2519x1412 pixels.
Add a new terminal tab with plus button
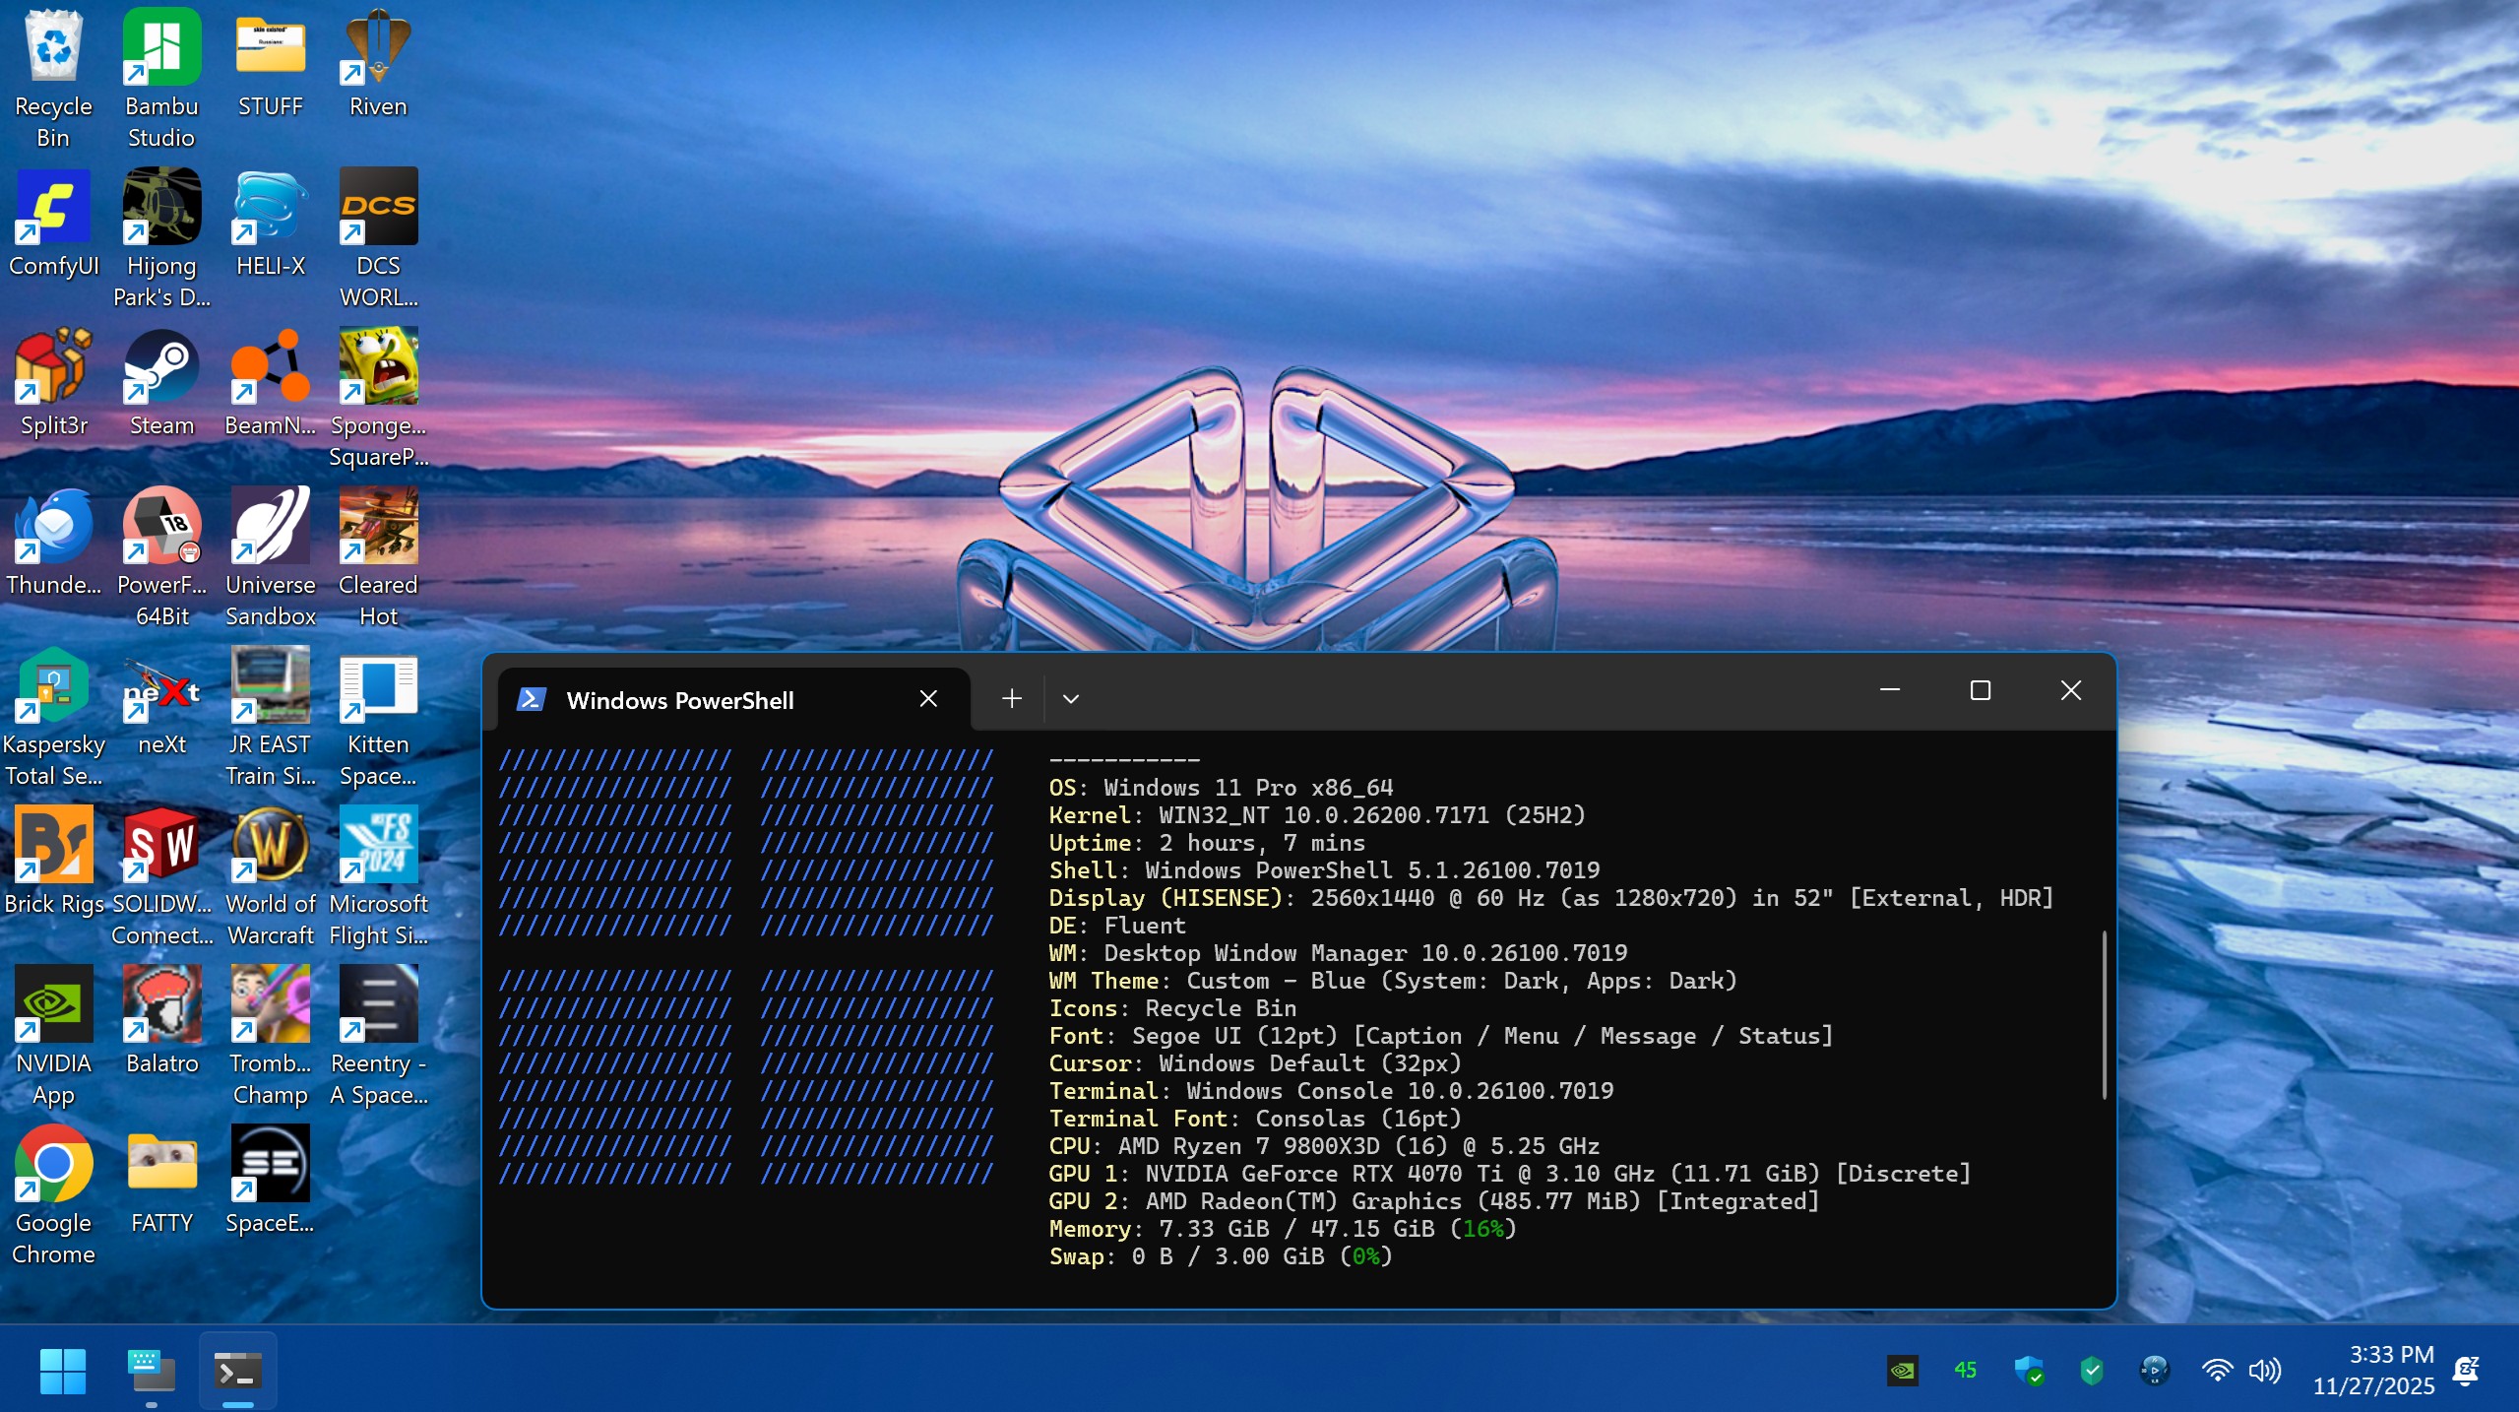click(x=1011, y=699)
